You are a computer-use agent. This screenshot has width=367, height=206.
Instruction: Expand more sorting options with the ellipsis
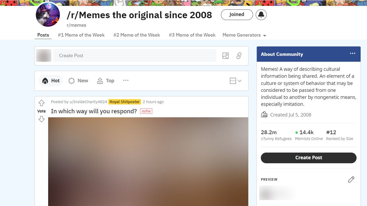(126, 80)
